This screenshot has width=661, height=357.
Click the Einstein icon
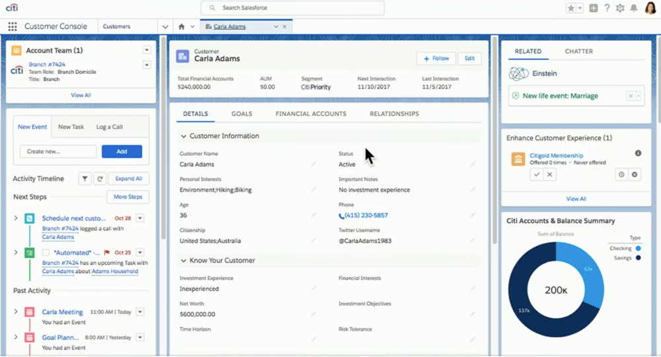tap(518, 74)
